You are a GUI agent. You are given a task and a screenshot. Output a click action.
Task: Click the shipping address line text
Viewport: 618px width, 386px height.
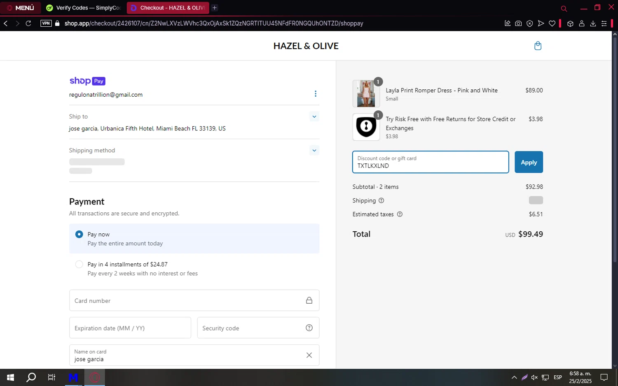147,128
